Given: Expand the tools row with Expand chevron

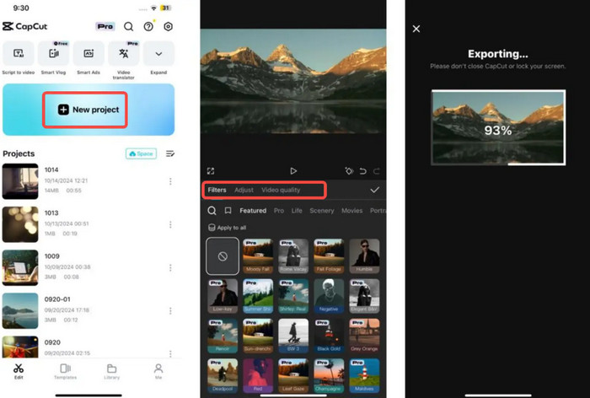Looking at the screenshot, I should [x=158, y=54].
